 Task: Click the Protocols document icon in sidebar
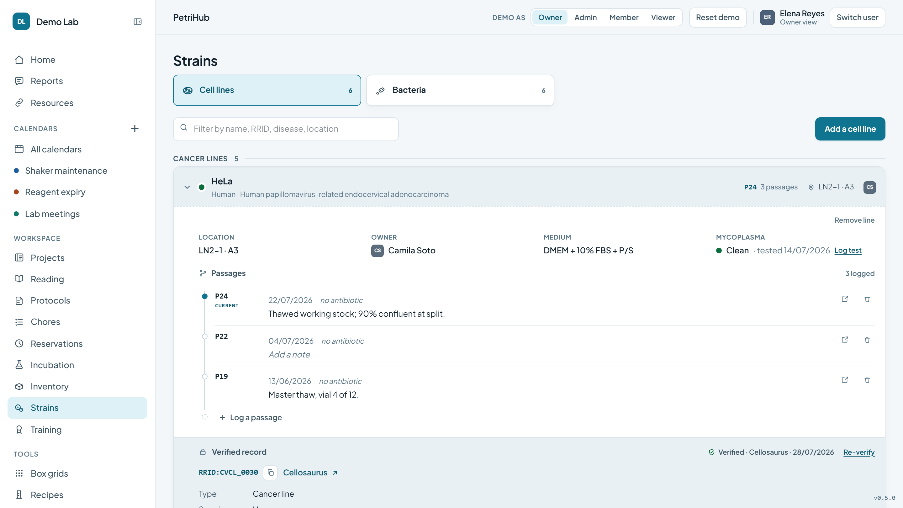tap(19, 300)
